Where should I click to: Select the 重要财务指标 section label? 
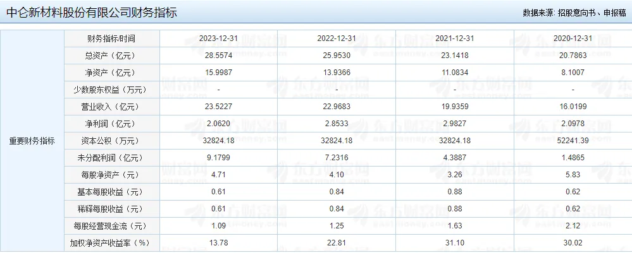coord(32,141)
